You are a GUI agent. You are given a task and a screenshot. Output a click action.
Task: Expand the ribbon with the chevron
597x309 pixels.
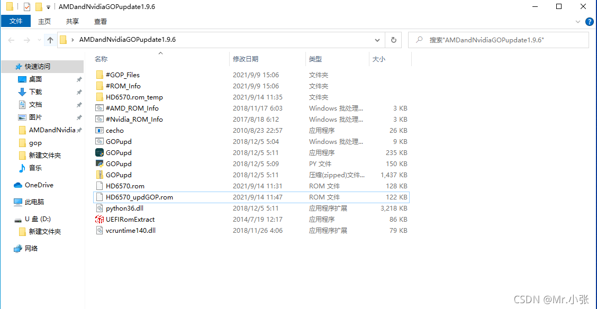pyautogui.click(x=578, y=22)
